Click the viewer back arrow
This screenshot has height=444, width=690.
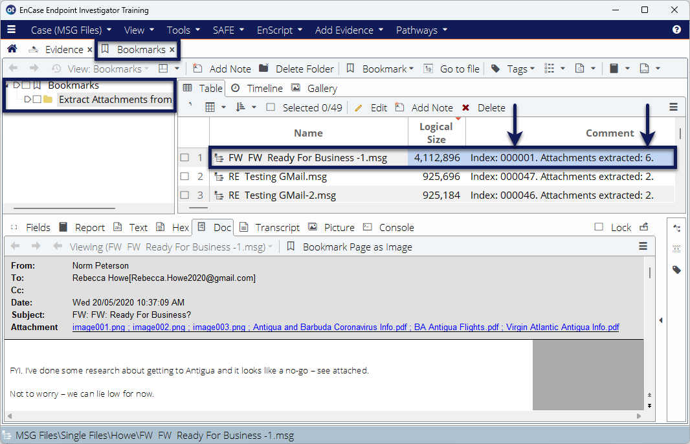(x=15, y=246)
